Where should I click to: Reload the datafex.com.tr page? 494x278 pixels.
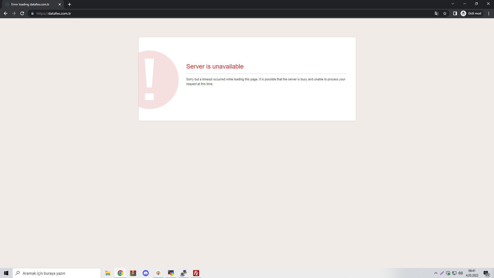pyautogui.click(x=22, y=13)
